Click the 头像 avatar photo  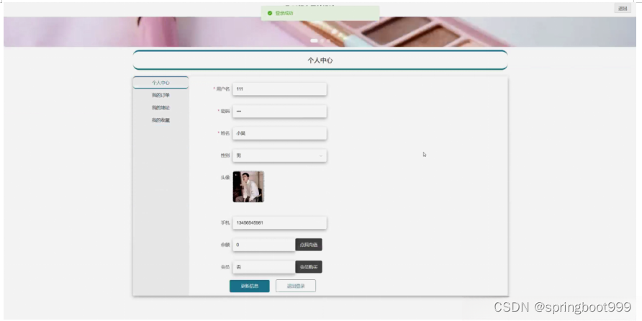(x=248, y=186)
